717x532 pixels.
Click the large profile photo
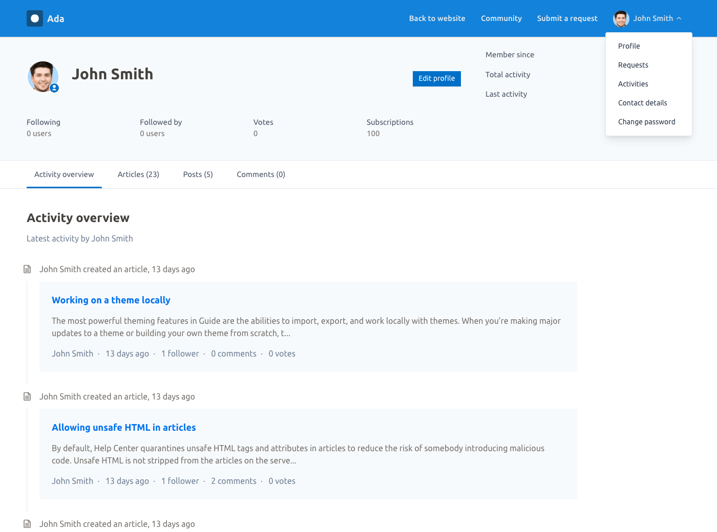pyautogui.click(x=43, y=77)
